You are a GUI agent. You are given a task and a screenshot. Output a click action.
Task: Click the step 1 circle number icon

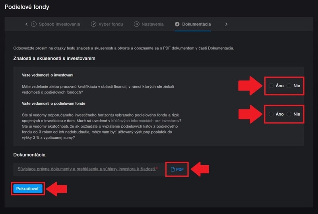point(34,24)
